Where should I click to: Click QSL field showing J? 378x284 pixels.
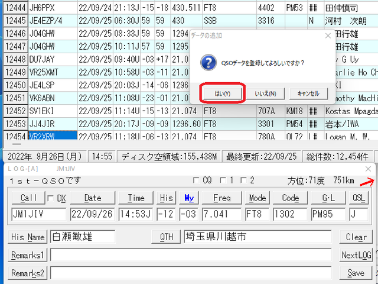[x=359, y=214]
